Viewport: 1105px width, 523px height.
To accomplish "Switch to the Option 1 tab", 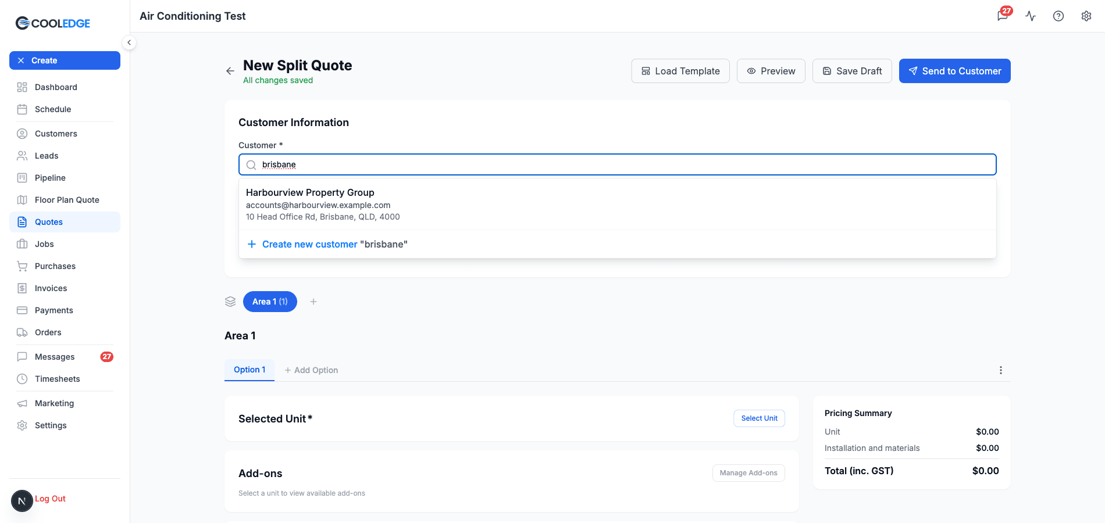I will 249,370.
